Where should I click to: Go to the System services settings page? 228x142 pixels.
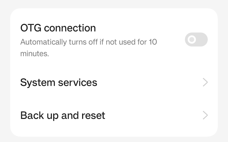click(x=114, y=82)
